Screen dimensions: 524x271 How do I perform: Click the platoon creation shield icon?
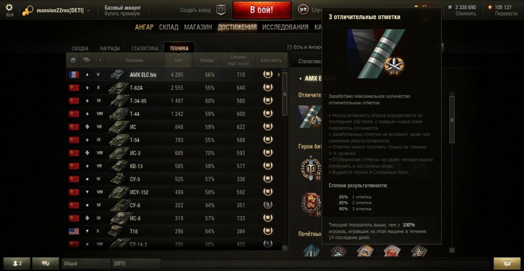pyautogui.click(x=221, y=10)
